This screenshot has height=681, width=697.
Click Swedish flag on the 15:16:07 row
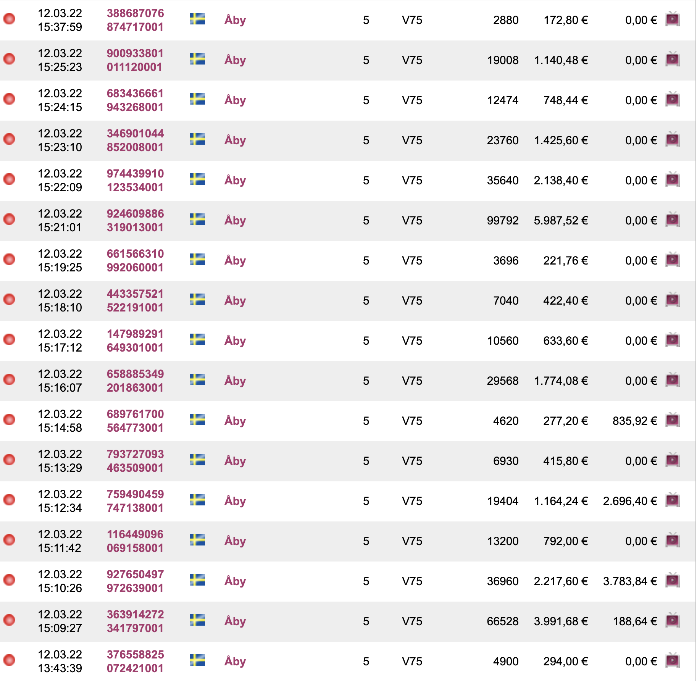coord(197,379)
